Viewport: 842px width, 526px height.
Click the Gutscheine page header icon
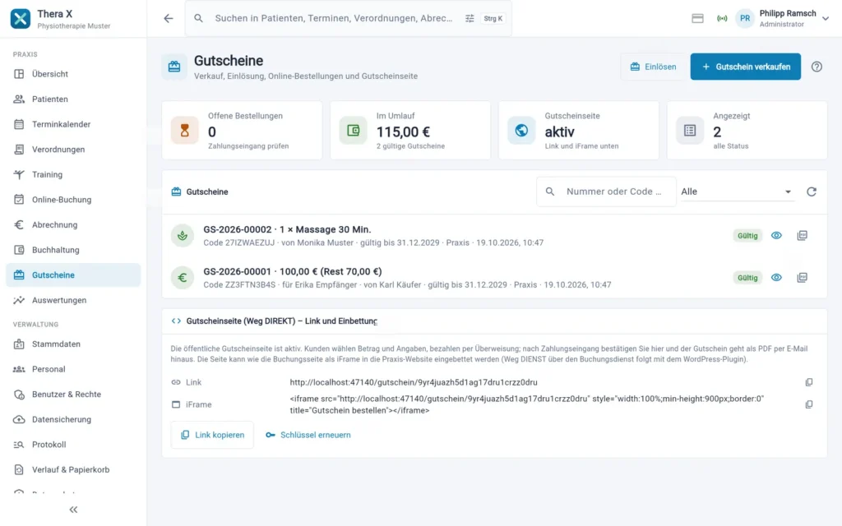[x=174, y=67]
